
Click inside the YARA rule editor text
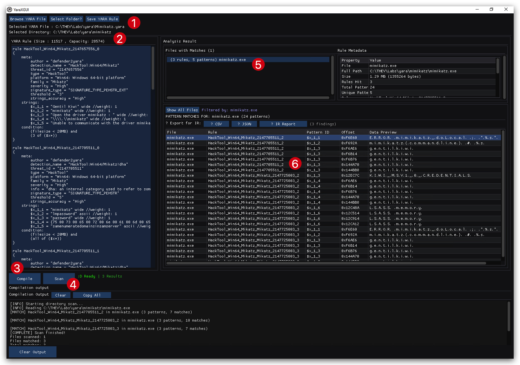81,157
